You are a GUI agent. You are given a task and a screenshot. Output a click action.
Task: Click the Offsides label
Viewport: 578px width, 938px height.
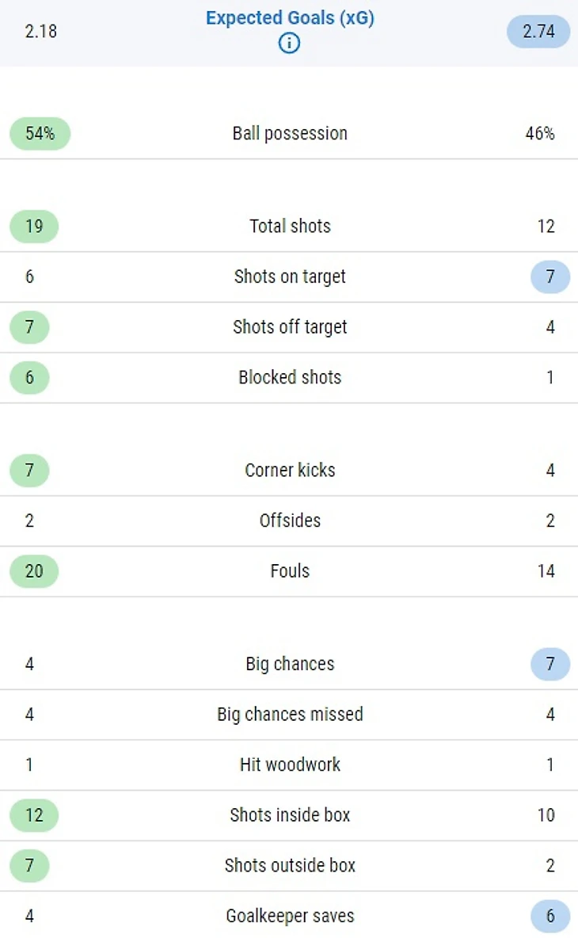coord(290,520)
